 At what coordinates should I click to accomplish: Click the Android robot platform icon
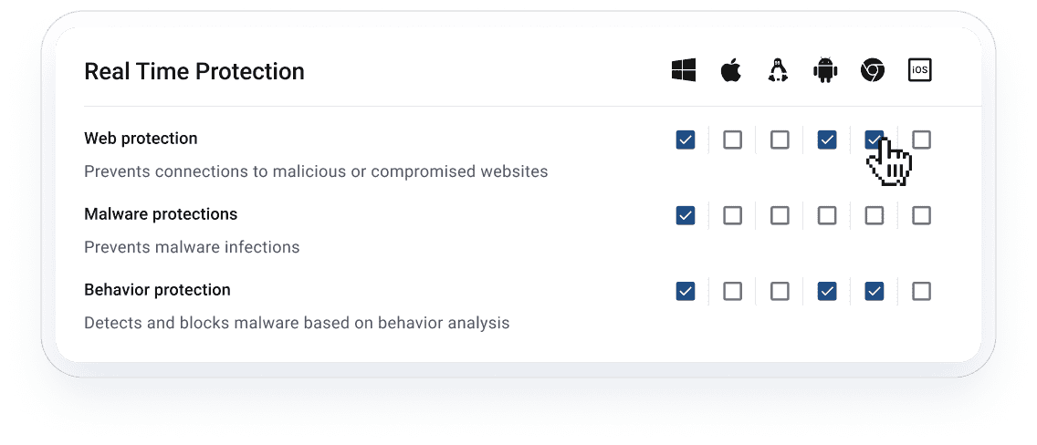(825, 70)
